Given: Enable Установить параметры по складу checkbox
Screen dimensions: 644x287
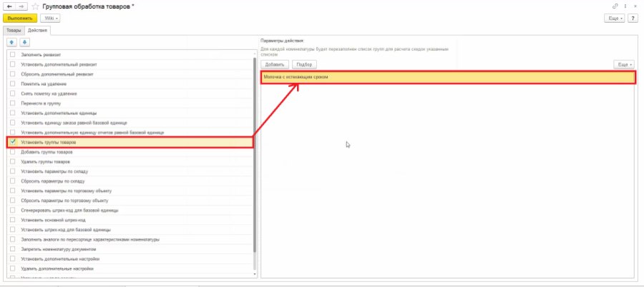Looking at the screenshot, I should point(13,171).
